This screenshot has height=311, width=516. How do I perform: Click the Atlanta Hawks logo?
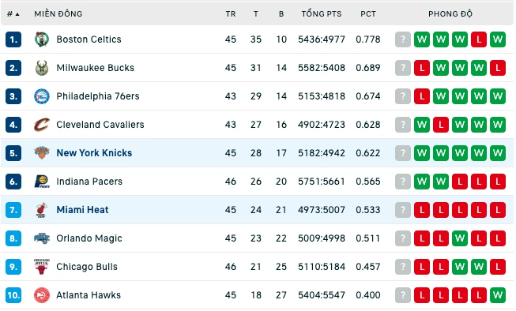point(42,295)
